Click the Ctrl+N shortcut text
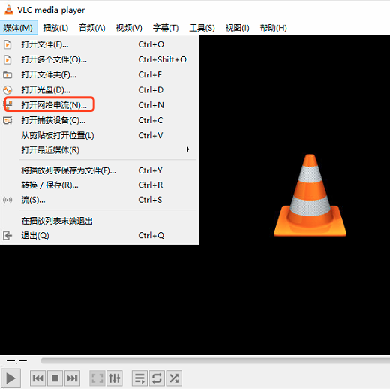The height and width of the screenshot is (389, 390). [x=151, y=105]
